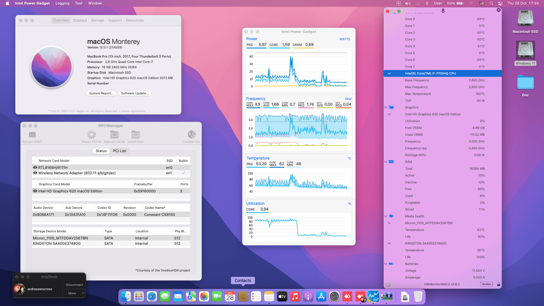Collapse the Micron_1100_MTFDDAV256TBN disk entry

(389, 223)
